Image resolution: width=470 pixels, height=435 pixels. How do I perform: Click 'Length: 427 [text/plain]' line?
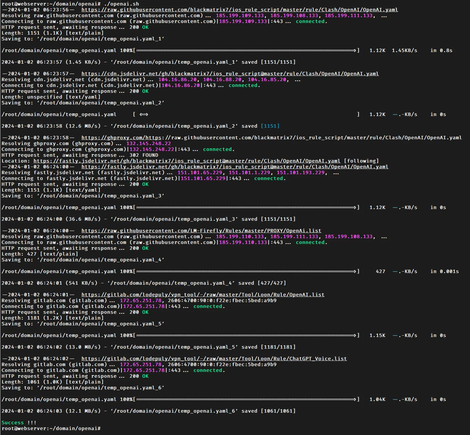point(40,254)
